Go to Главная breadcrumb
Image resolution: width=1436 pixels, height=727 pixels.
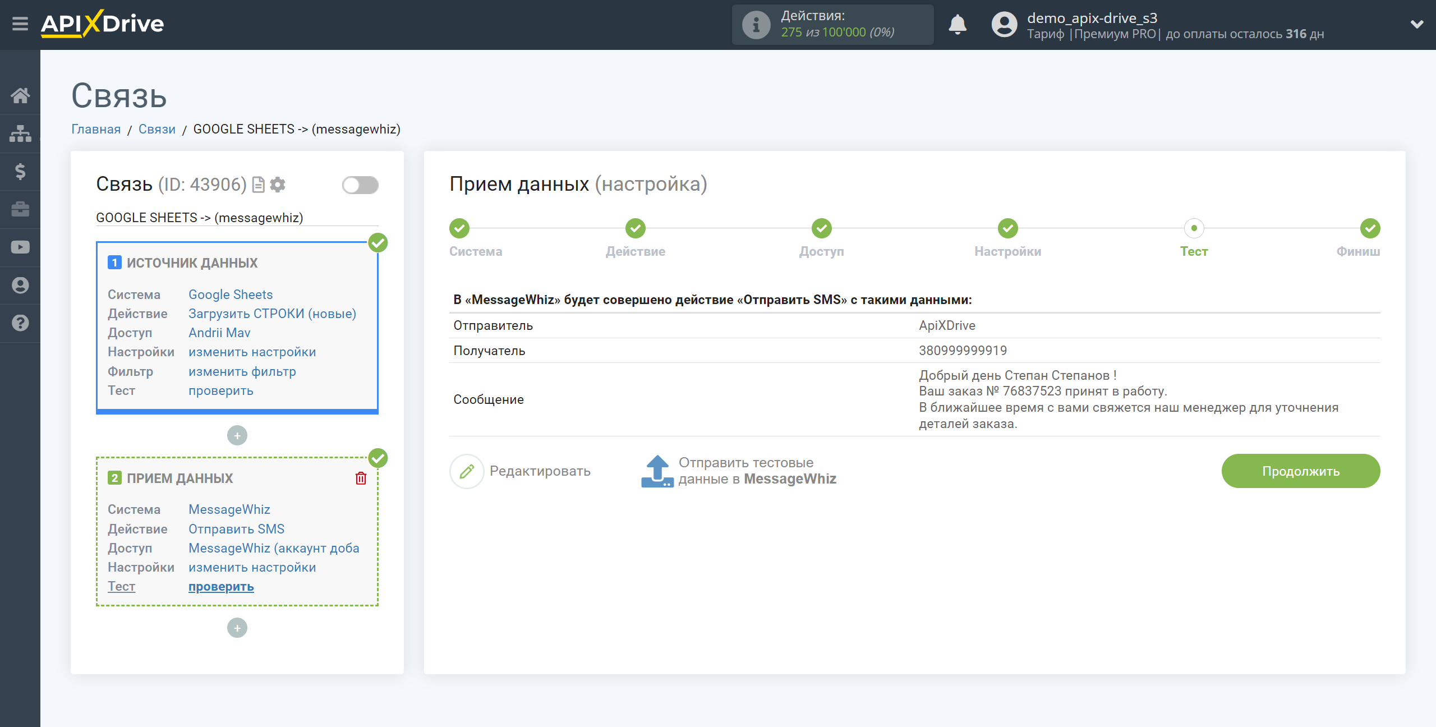[x=96, y=129]
